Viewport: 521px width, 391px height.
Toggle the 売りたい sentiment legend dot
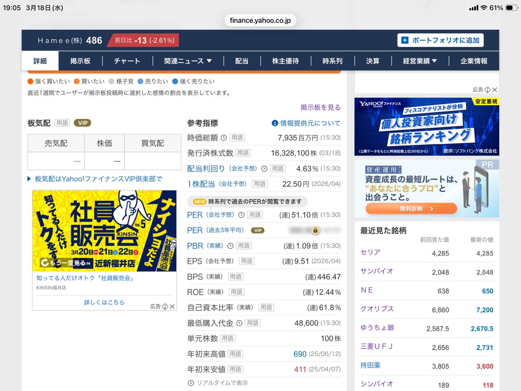click(x=141, y=81)
